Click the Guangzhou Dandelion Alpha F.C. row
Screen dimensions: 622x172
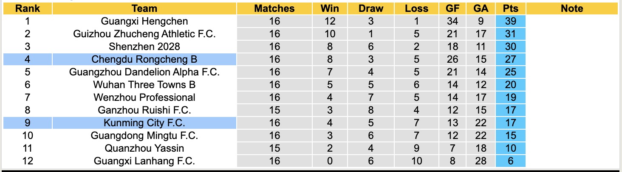click(144, 72)
